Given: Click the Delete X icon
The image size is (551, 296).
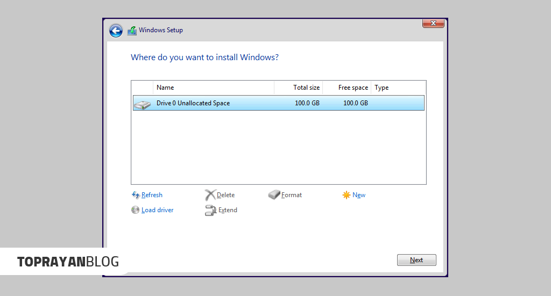Looking at the screenshot, I should click(x=210, y=195).
